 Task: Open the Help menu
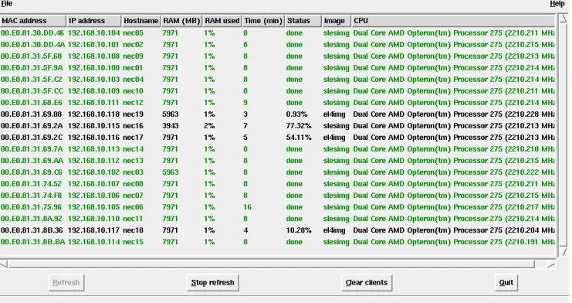tap(557, 4)
